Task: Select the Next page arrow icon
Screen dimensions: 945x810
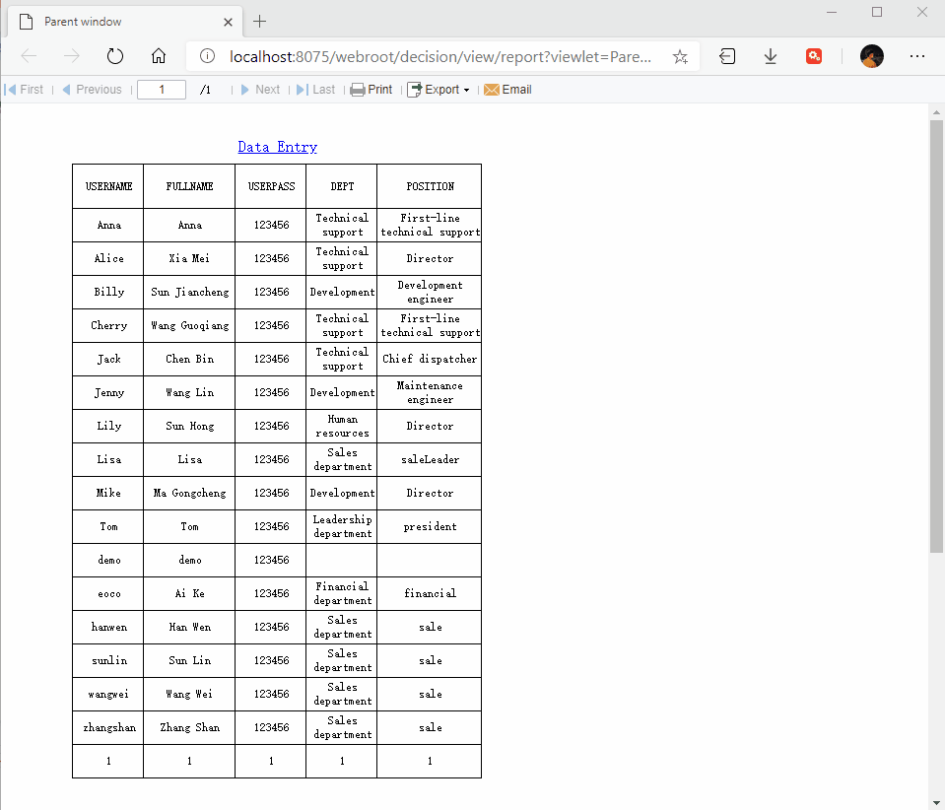Action: pos(243,89)
